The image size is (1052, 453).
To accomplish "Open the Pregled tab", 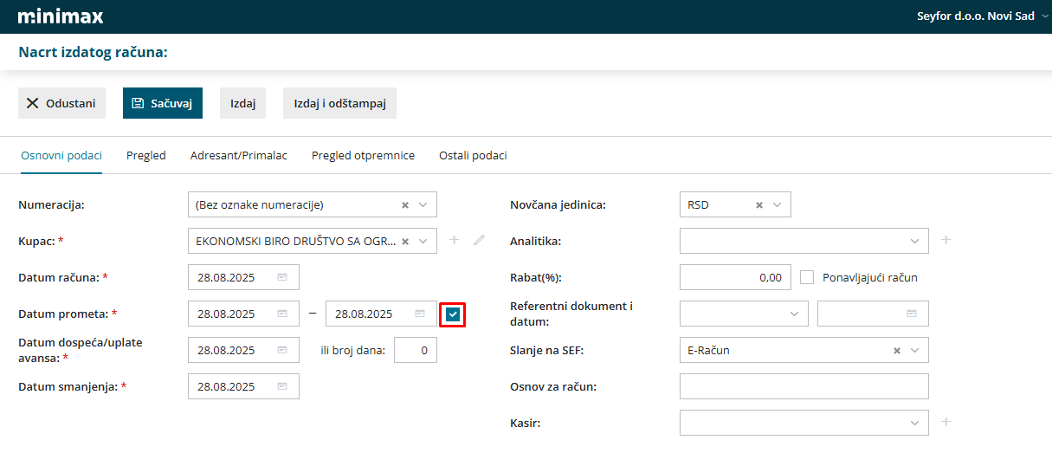I will (x=146, y=156).
